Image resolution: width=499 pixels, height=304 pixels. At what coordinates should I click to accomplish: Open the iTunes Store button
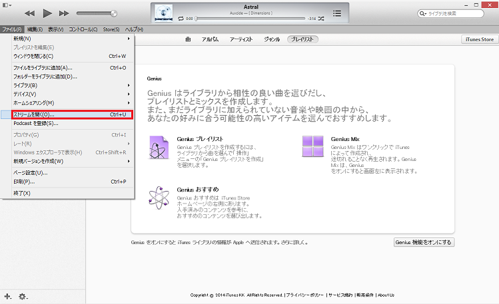click(480, 39)
